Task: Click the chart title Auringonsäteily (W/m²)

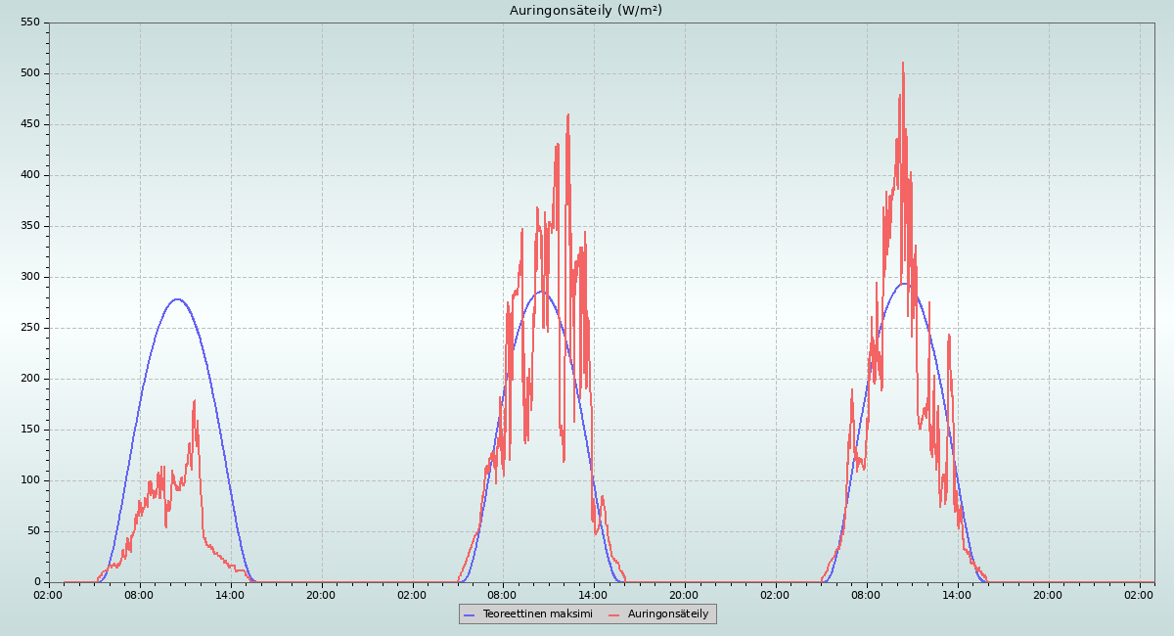Action: tap(586, 11)
